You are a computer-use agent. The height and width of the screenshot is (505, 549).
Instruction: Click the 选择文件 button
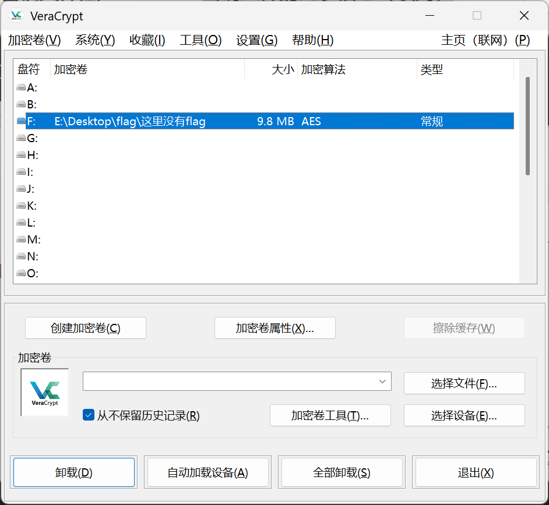tap(464, 383)
